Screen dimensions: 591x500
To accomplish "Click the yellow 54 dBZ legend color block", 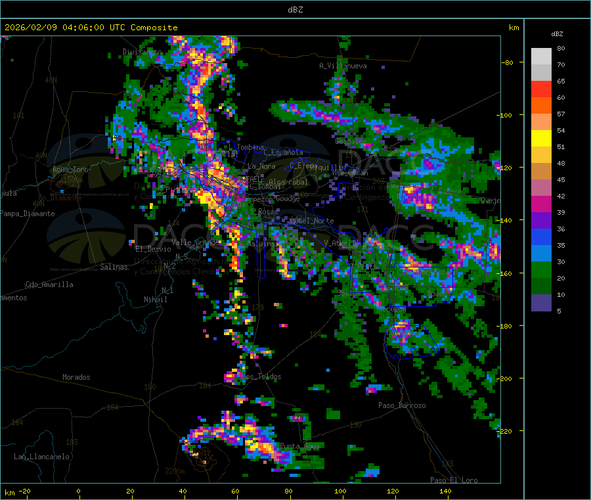I will tap(541, 139).
